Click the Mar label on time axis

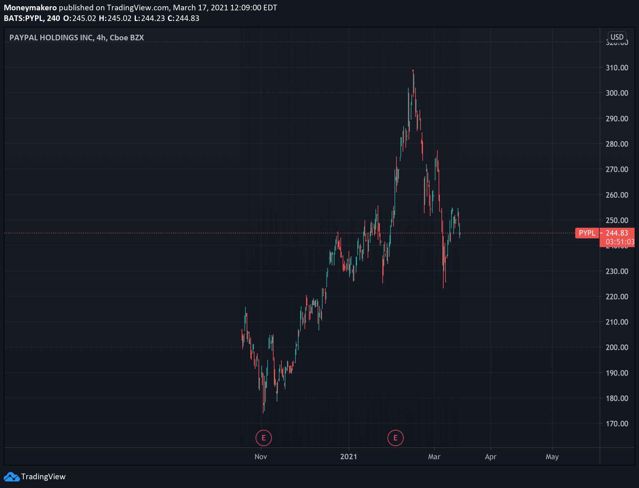pos(434,457)
